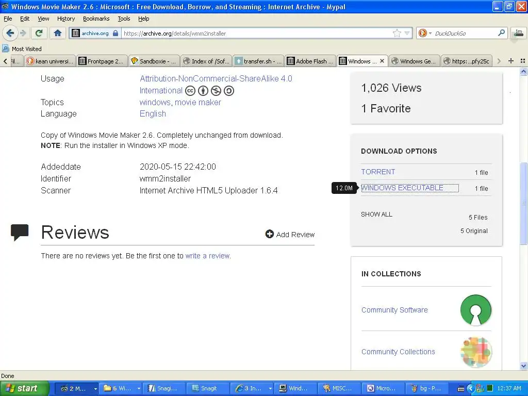Reload the current page
This screenshot has width=528, height=396.
(x=39, y=33)
